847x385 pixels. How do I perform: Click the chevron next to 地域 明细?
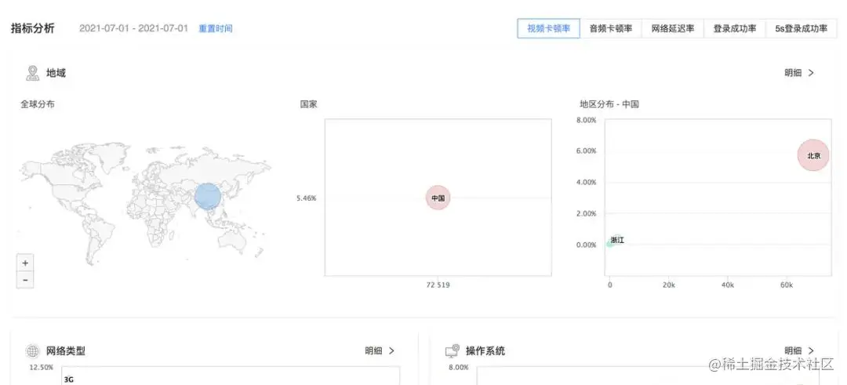click(811, 73)
